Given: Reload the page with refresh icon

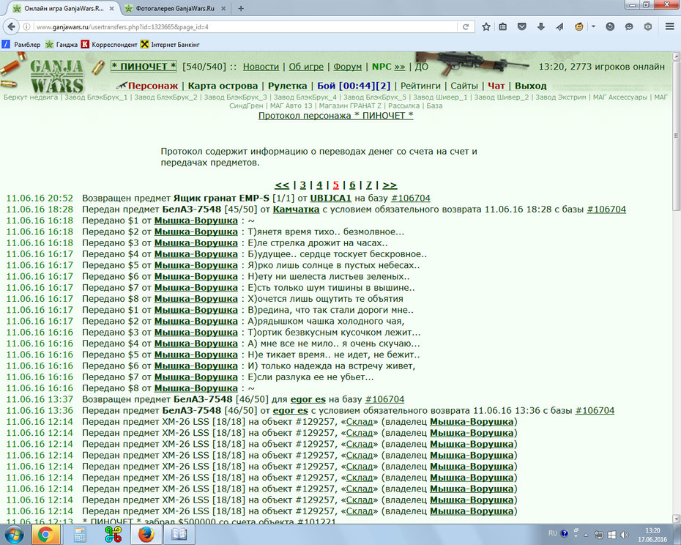Looking at the screenshot, I should point(466,27).
